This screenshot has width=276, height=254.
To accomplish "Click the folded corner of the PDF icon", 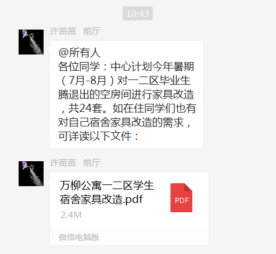I will click(x=188, y=187).
